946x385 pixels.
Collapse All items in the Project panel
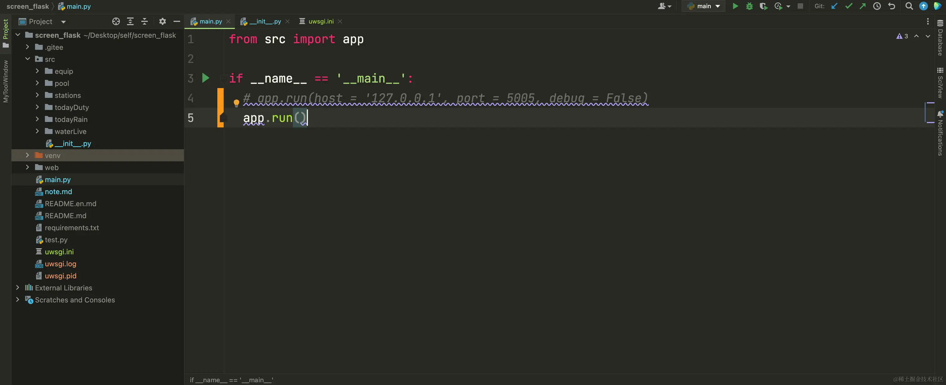point(145,21)
